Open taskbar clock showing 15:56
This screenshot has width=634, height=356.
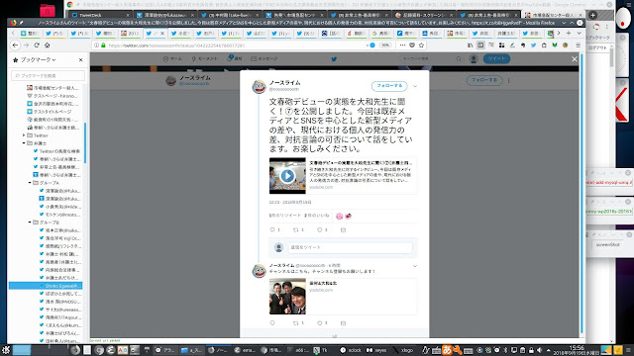tap(577, 350)
